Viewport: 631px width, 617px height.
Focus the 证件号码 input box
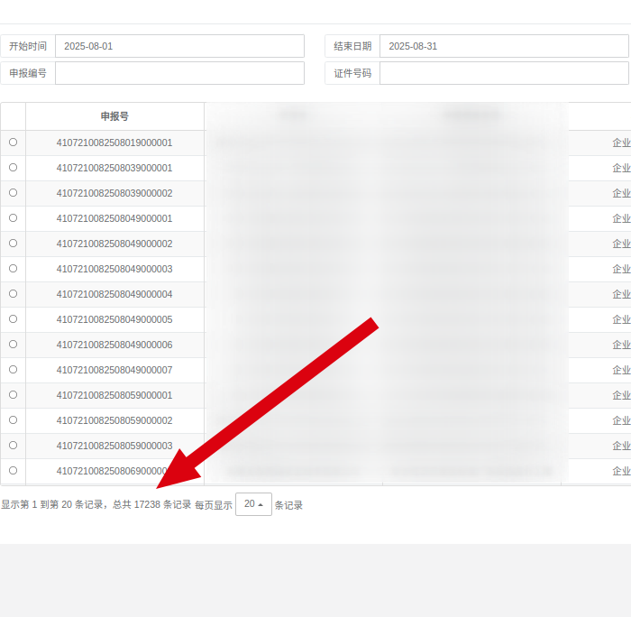coord(503,73)
